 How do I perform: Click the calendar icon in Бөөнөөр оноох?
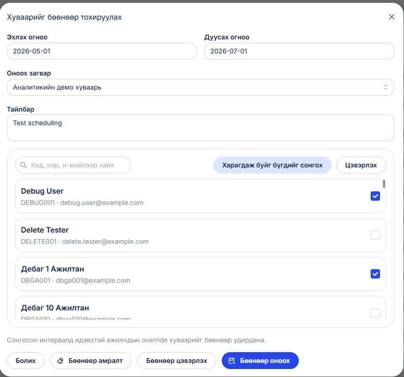[x=232, y=361]
